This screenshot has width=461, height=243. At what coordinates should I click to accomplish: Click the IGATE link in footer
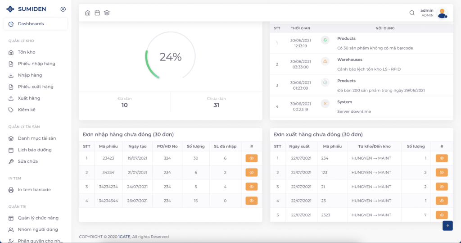click(124, 237)
